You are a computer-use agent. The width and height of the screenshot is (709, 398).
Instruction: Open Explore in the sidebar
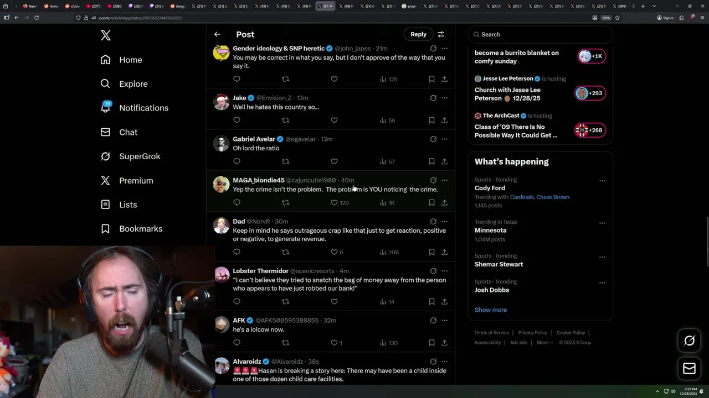pyautogui.click(x=124, y=84)
